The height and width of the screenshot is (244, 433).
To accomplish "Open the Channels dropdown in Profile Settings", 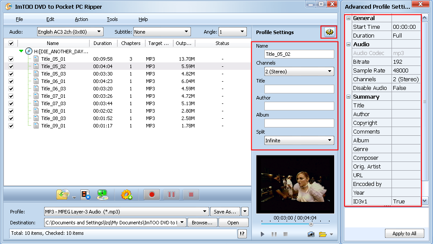I will pos(299,72).
